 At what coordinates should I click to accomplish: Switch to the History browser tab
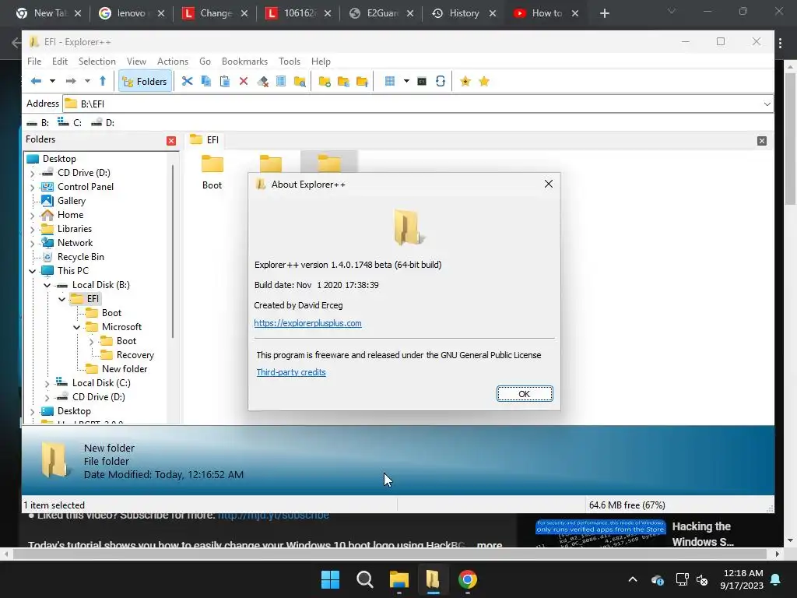click(464, 13)
